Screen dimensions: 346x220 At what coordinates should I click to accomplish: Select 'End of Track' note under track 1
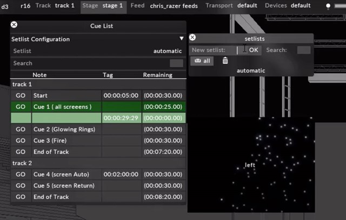tap(66, 152)
